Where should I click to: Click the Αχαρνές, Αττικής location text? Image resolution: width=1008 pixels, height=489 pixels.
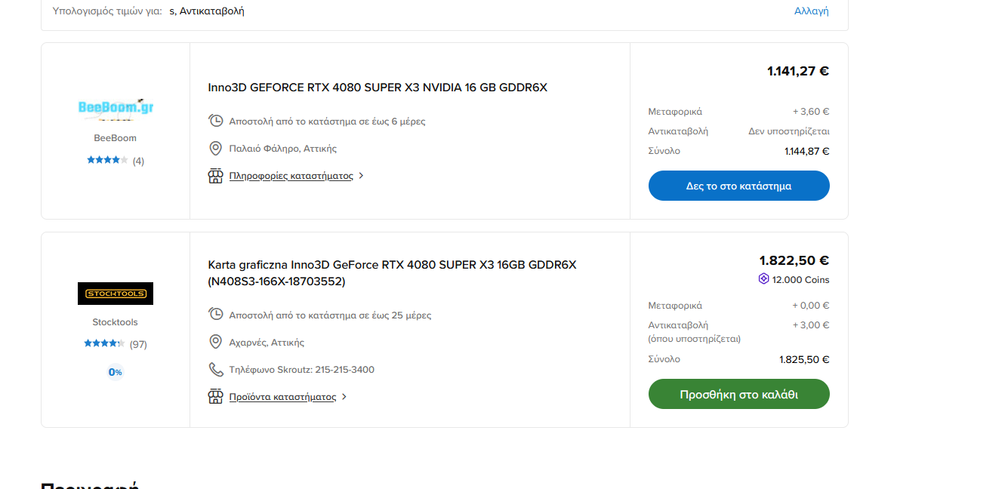point(267,343)
